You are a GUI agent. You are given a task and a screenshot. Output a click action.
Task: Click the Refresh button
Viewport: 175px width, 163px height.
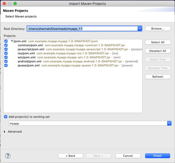[x=158, y=77]
